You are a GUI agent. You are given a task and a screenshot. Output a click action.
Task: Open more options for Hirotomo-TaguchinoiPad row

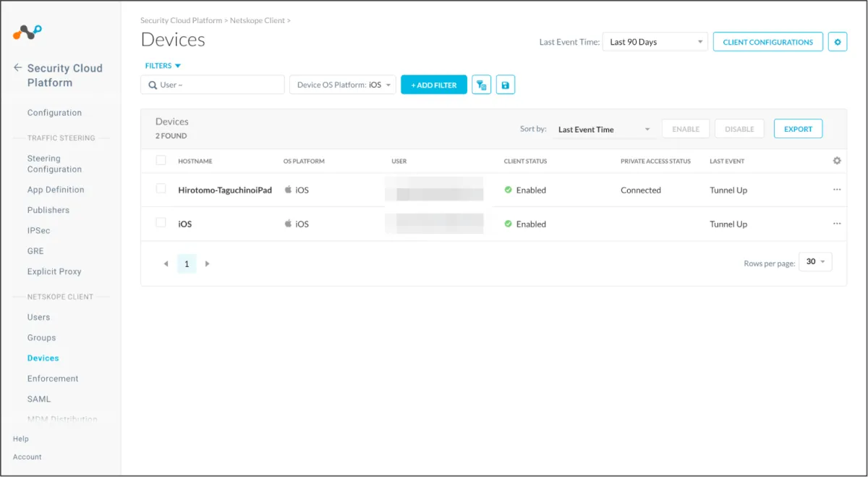click(x=837, y=190)
